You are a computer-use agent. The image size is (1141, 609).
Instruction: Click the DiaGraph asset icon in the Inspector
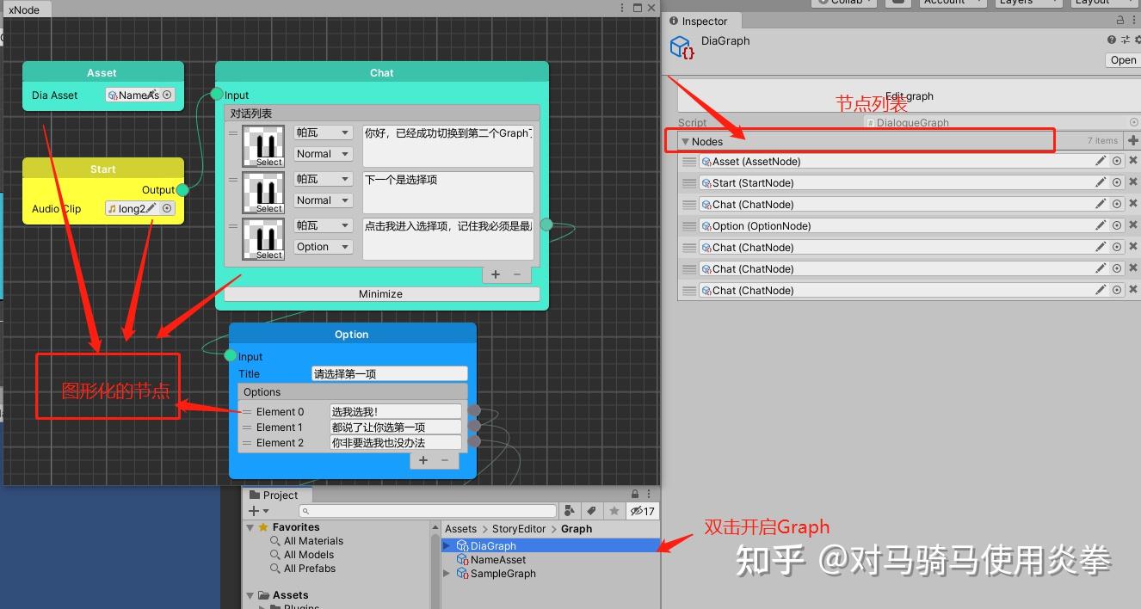[x=681, y=47]
